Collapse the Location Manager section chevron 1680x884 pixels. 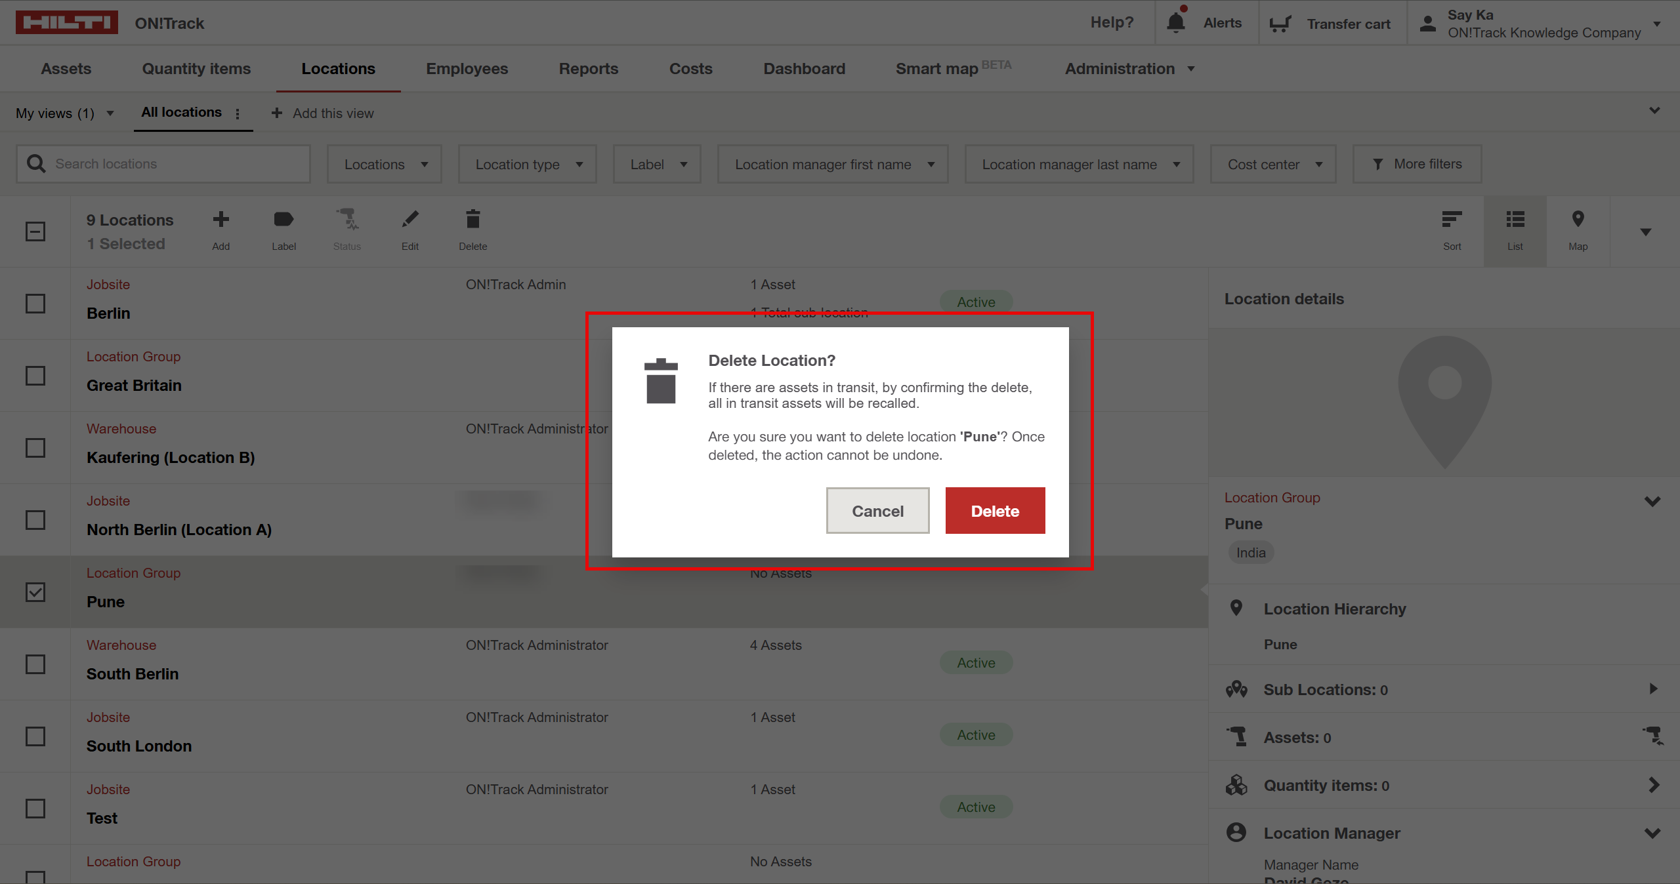[1652, 833]
